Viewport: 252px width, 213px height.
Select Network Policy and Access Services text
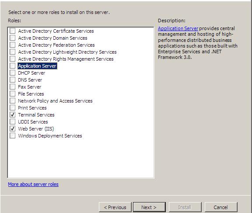pyautogui.click(x=55, y=101)
